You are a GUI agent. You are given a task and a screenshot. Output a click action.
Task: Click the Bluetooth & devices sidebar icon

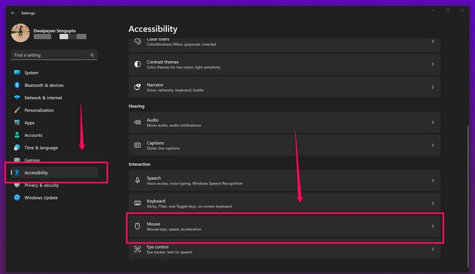17,85
